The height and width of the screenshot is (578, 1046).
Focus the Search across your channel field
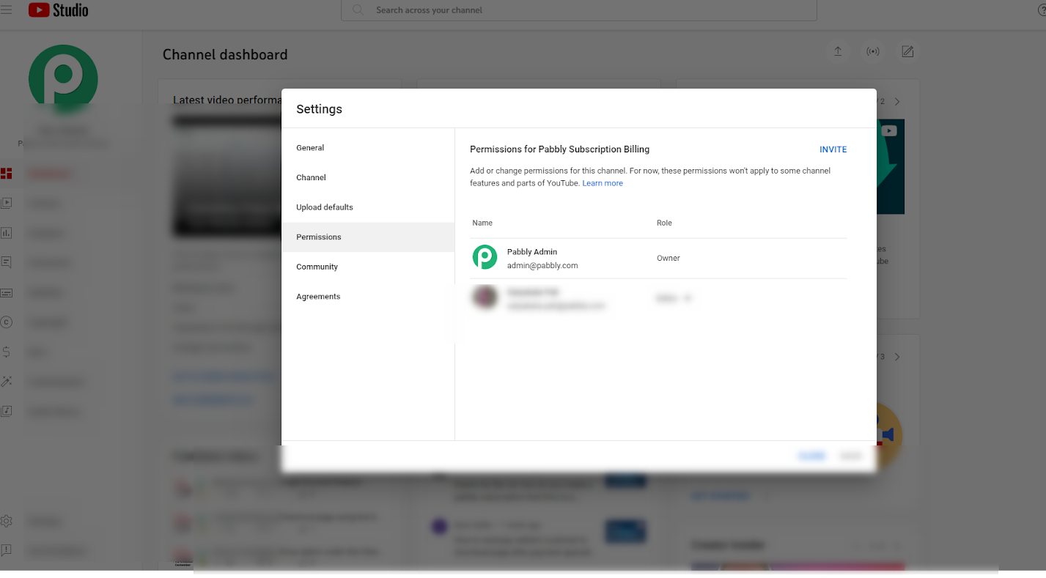point(579,10)
